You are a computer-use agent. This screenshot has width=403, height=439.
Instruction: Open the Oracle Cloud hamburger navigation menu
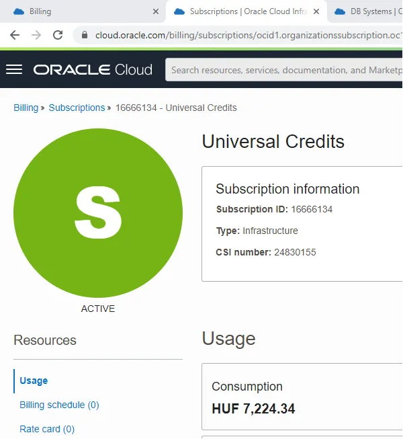pyautogui.click(x=14, y=69)
